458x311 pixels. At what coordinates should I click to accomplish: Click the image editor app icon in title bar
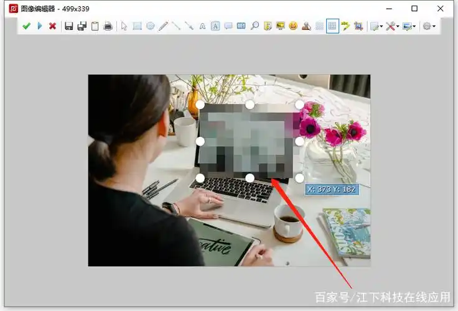tap(13, 9)
